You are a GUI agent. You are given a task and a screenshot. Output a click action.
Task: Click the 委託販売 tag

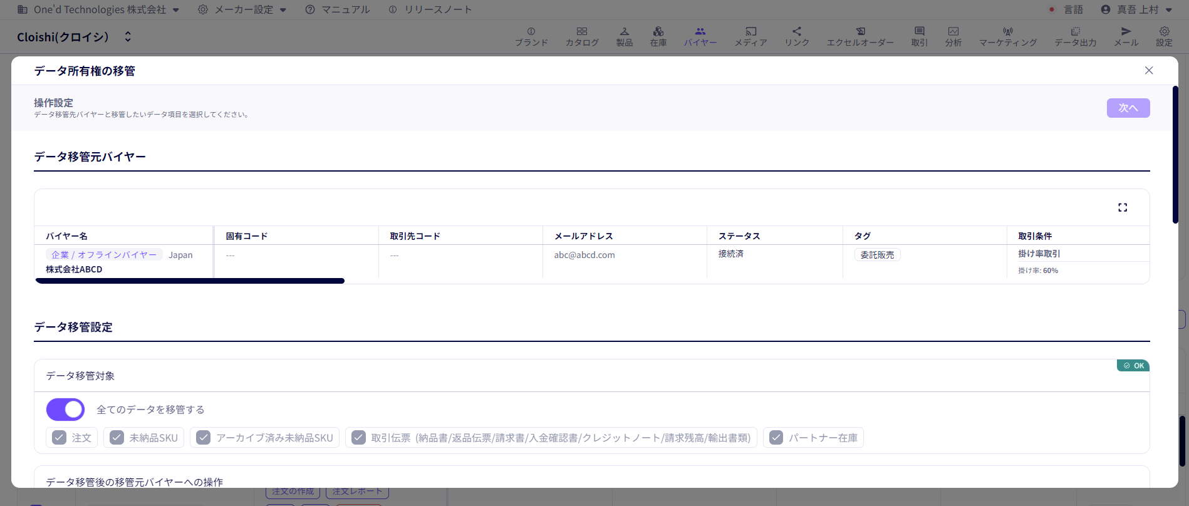point(877,255)
